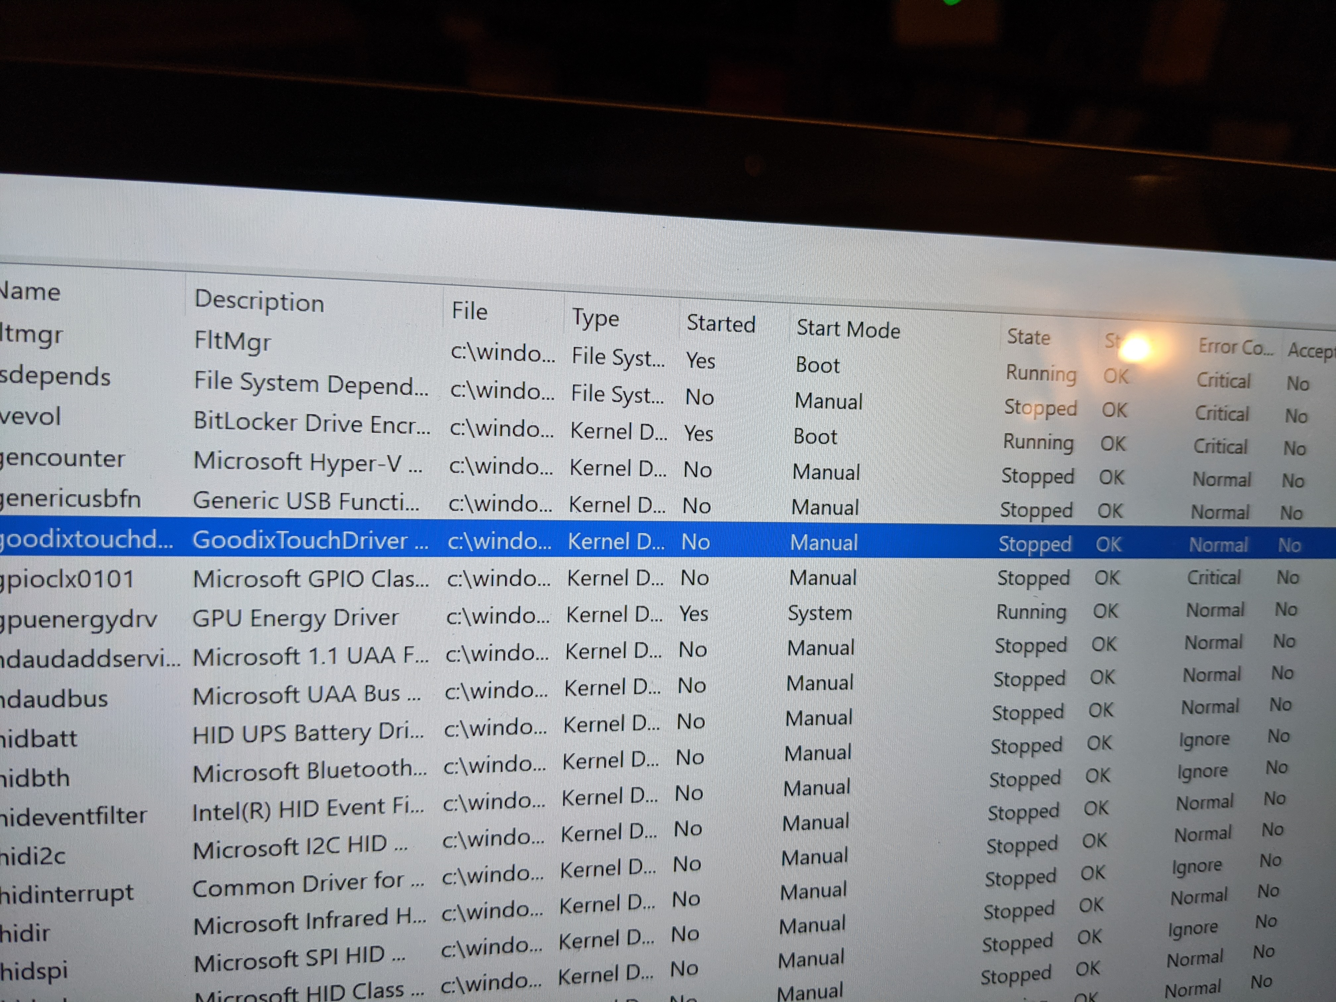Select the File System Dependency row
Image resolution: width=1336 pixels, height=1002 pixels.
(310, 384)
